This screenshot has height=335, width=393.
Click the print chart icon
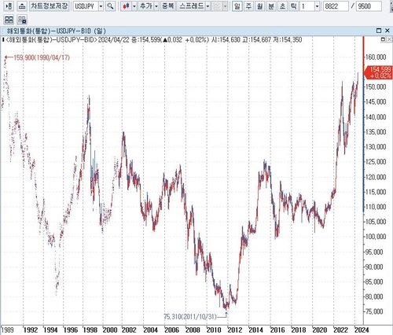[22, 6]
